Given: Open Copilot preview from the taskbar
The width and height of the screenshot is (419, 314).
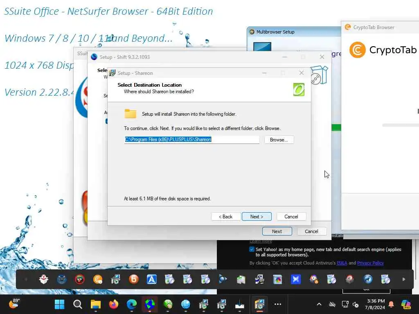Looking at the screenshot, I should (406, 304).
